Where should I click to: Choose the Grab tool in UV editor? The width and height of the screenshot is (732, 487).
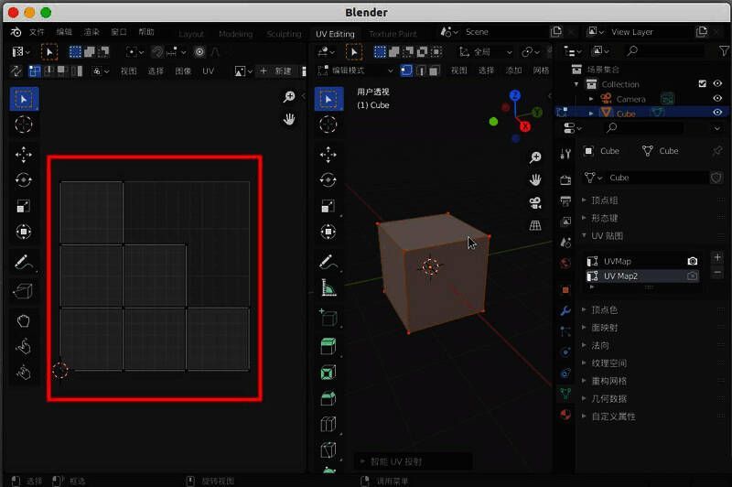click(24, 320)
